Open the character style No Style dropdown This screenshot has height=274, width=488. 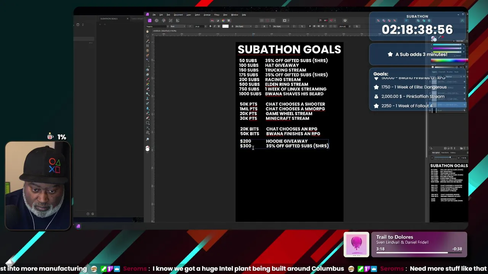(243, 26)
